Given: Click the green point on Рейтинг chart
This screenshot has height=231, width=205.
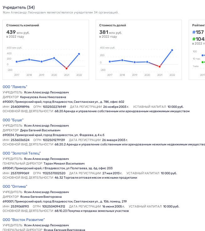Looking at the screenshot, I should point(202,62).
